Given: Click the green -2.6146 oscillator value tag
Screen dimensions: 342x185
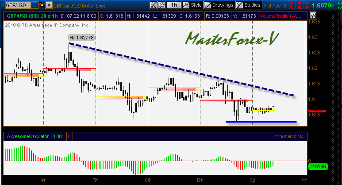Looking at the screenshot, I should point(318,167).
